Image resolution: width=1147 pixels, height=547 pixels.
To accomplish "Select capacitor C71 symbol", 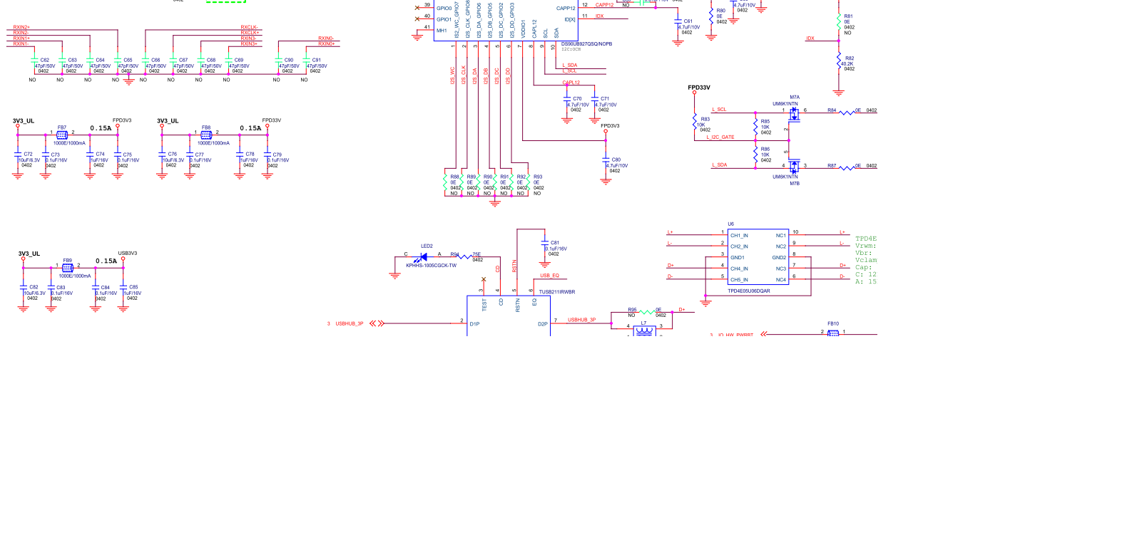I will point(595,99).
